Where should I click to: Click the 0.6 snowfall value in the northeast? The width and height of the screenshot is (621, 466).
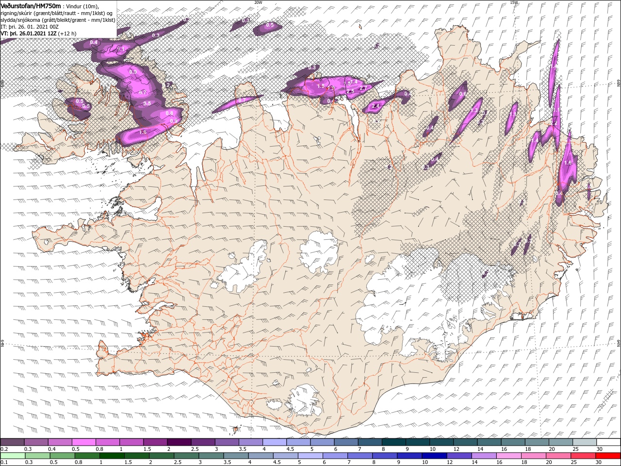tap(462, 94)
